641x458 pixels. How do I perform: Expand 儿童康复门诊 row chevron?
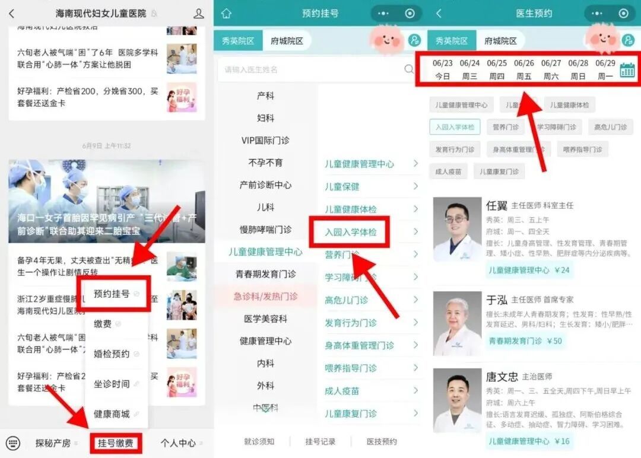pyautogui.click(x=415, y=413)
